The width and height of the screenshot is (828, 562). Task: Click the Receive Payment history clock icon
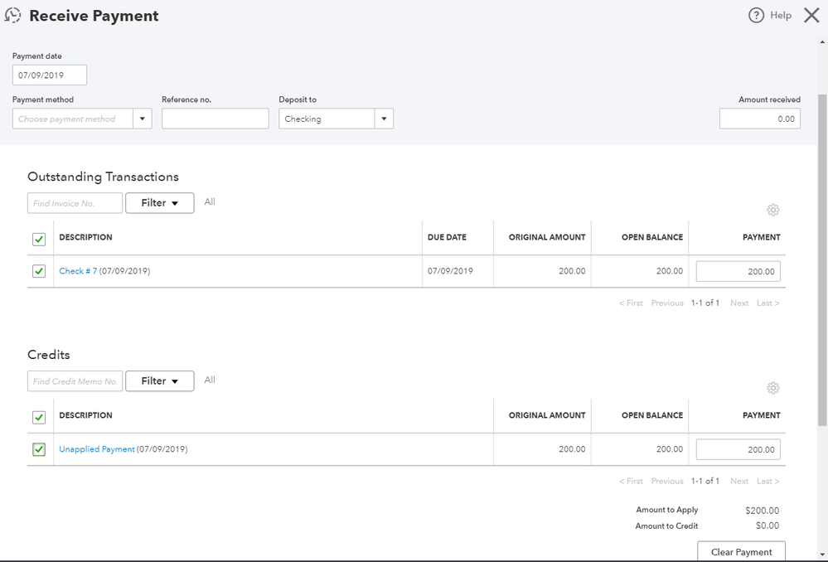pyautogui.click(x=13, y=15)
